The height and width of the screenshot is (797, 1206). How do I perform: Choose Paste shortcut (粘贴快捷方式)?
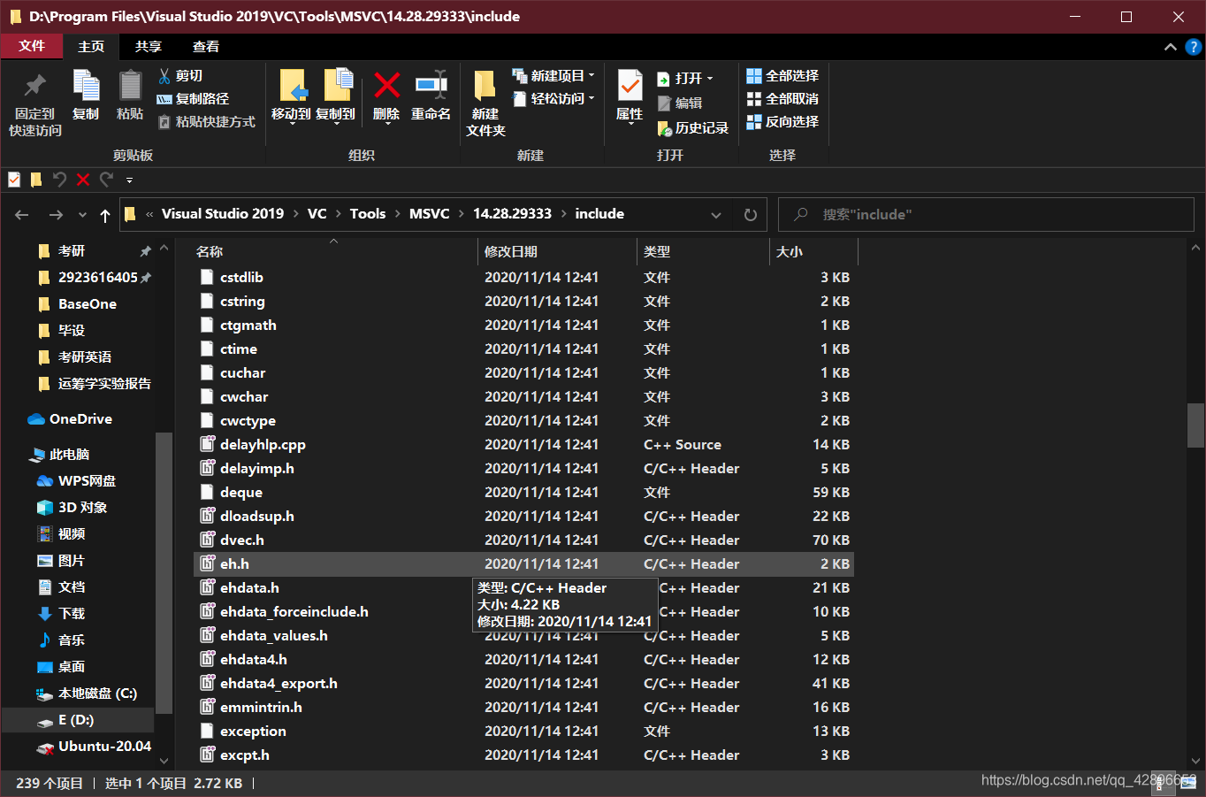tap(206, 122)
